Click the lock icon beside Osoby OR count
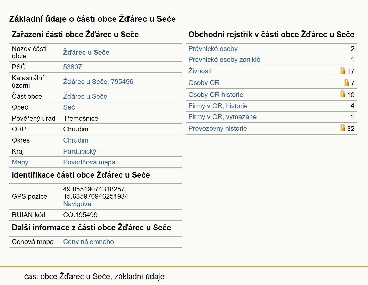This screenshot has width=368, height=285. coord(346,82)
